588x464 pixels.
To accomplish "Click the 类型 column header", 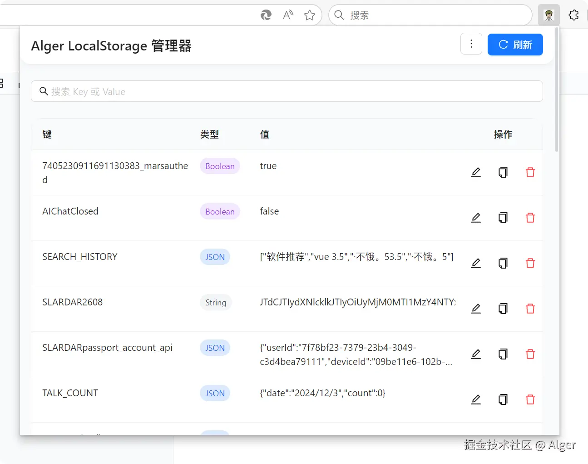I will click(210, 134).
